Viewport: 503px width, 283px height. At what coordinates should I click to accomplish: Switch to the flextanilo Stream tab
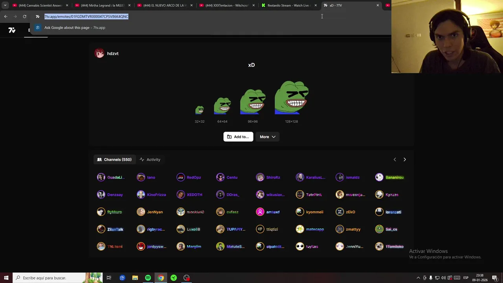tap(289, 6)
